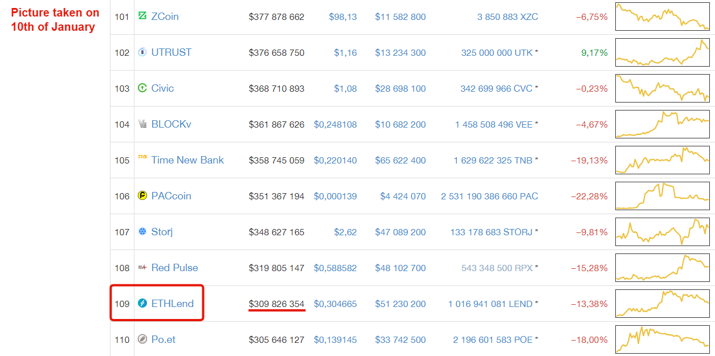Click the Time New Bank logo icon
The width and height of the screenshot is (715, 356).
(x=142, y=157)
